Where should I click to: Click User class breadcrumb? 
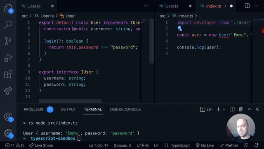(67, 16)
